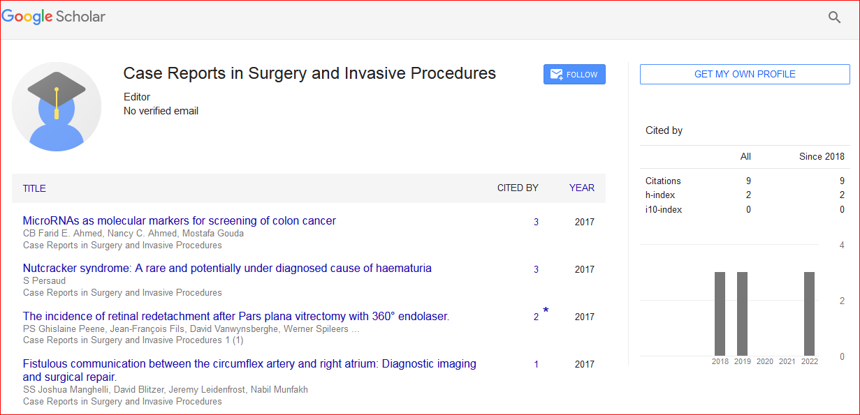Viewport: 860px width, 415px height.
Task: Click the Get My Own Profile button
Action: pyautogui.click(x=744, y=75)
